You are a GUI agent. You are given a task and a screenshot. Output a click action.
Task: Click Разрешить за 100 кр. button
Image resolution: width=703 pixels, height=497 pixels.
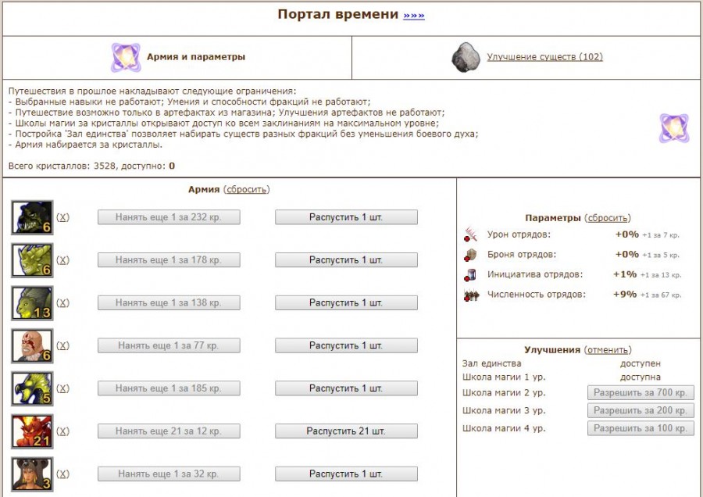[x=641, y=428]
